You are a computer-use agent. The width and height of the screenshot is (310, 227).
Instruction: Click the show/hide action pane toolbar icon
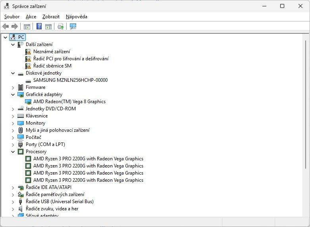click(48, 27)
